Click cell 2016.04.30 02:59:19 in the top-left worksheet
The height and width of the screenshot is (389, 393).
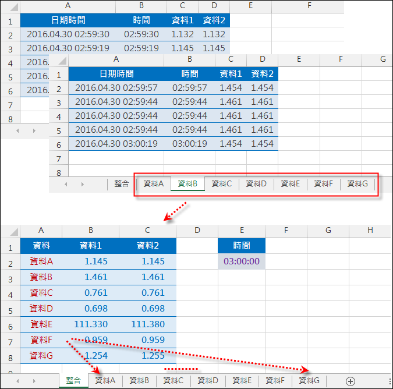(x=68, y=48)
